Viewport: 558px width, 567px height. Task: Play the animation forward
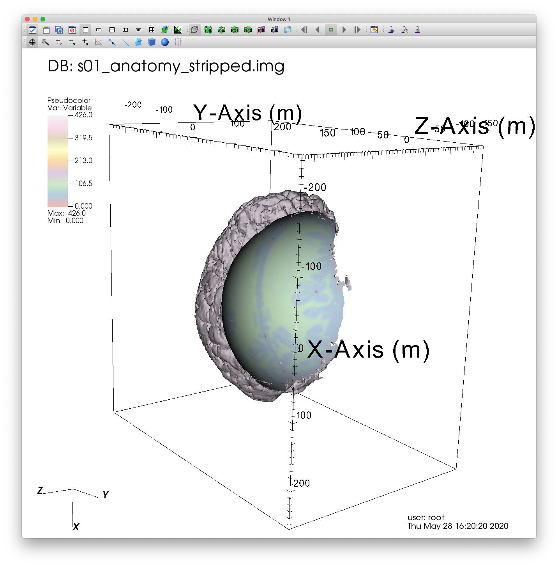(344, 30)
